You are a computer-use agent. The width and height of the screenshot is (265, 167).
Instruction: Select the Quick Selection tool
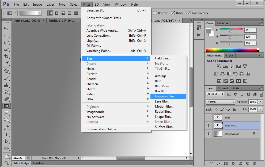[6, 50]
